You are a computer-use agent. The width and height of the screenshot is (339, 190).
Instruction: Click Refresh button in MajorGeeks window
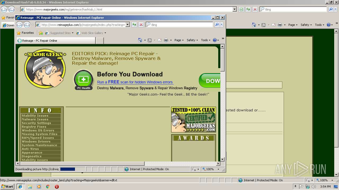pyautogui.click(x=248, y=9)
